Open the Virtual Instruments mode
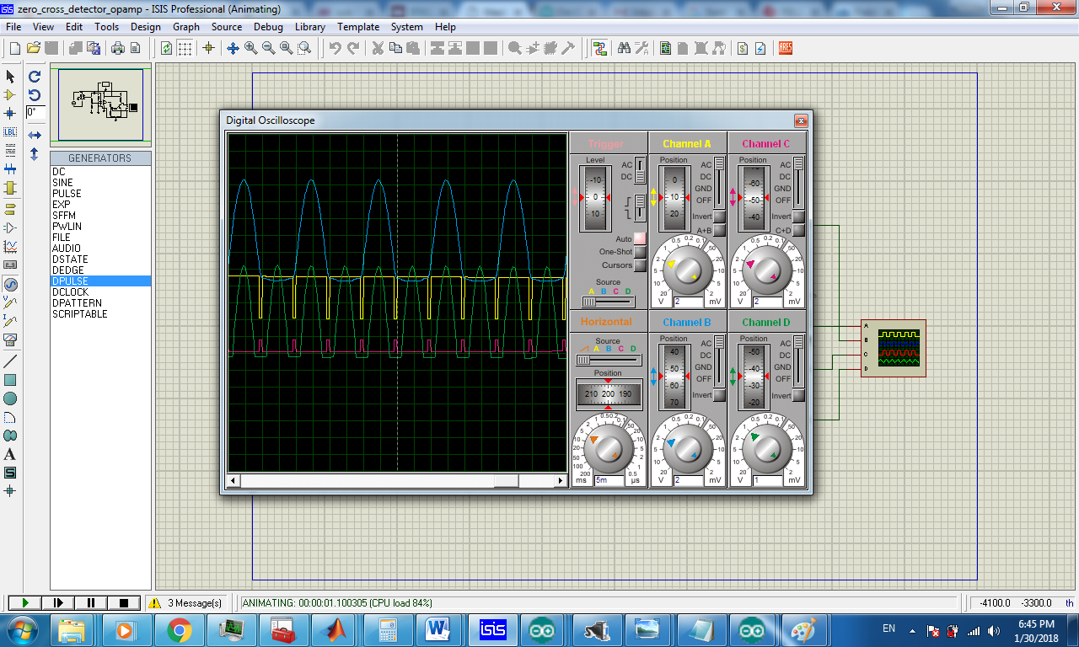1079x647 pixels. point(10,340)
